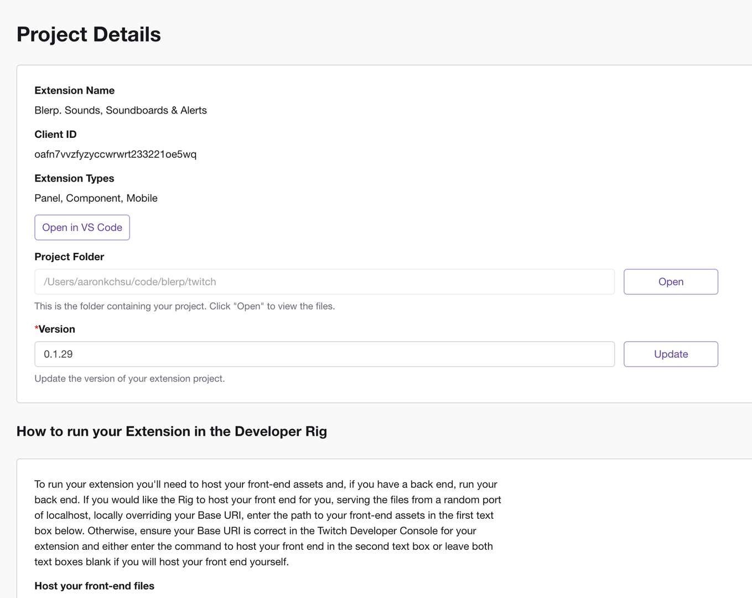Click the Project Folder label
The height and width of the screenshot is (598, 752).
point(69,257)
